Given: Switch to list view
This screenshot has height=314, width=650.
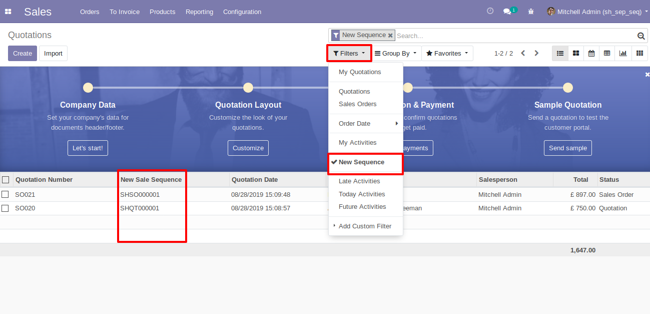Looking at the screenshot, I should pos(560,53).
